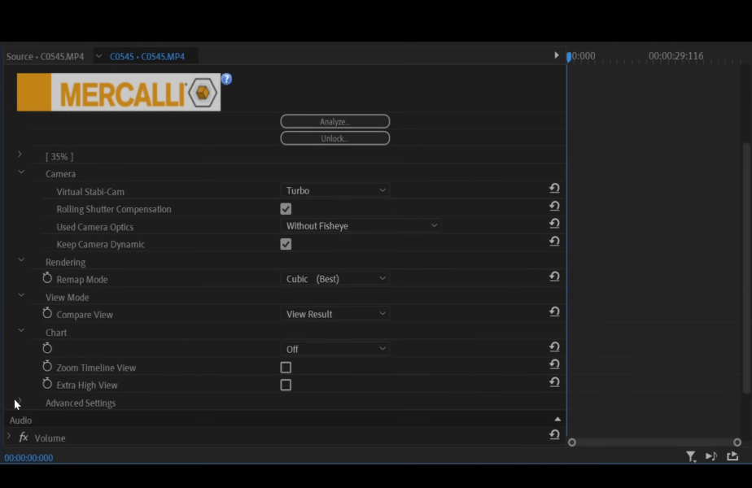Screen dimensions: 752x488
Task: Toggle Extra High View stopwatch
Action: point(47,384)
